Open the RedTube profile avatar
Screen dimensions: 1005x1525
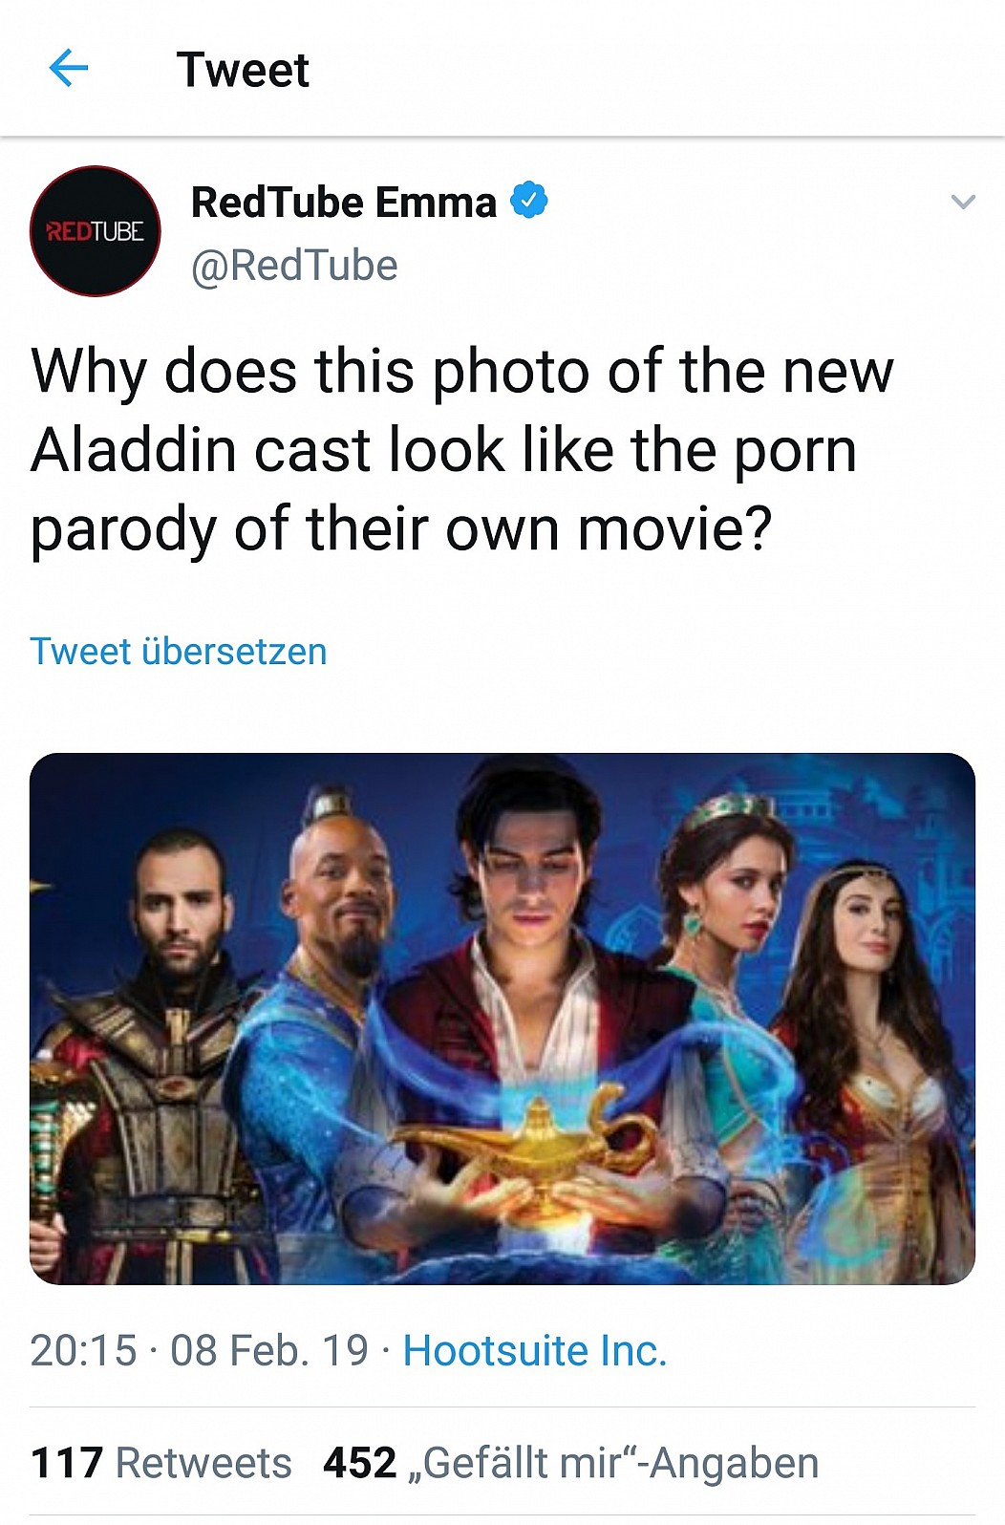point(96,231)
